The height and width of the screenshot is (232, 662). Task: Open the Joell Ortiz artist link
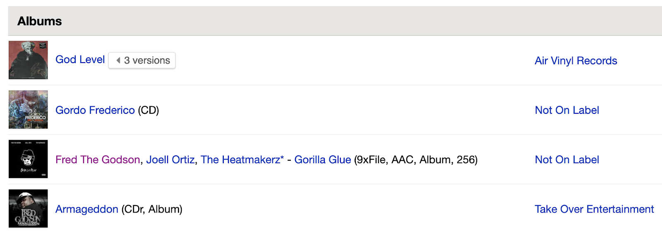170,159
